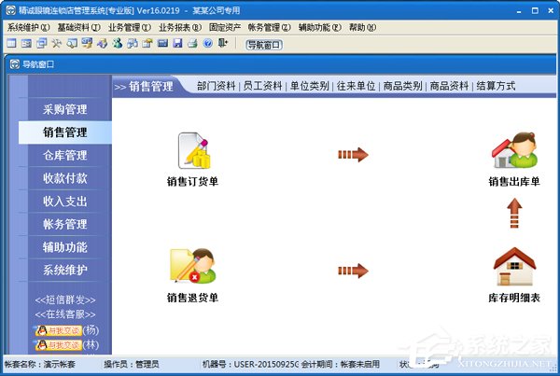Open the 固定资产 menu
This screenshot has width=560, height=376.
[x=225, y=27]
